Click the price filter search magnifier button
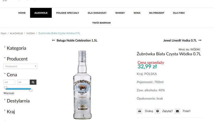 (x=33, y=82)
